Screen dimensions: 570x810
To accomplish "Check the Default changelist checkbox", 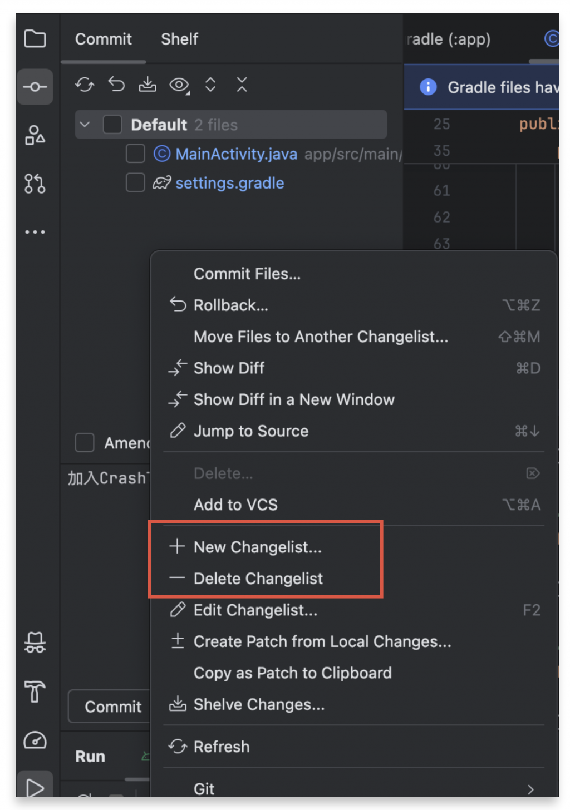I will point(112,125).
